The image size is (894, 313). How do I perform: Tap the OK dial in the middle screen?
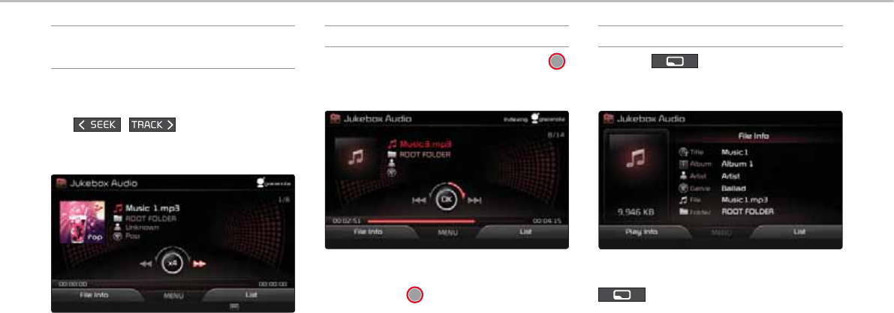pos(447,200)
